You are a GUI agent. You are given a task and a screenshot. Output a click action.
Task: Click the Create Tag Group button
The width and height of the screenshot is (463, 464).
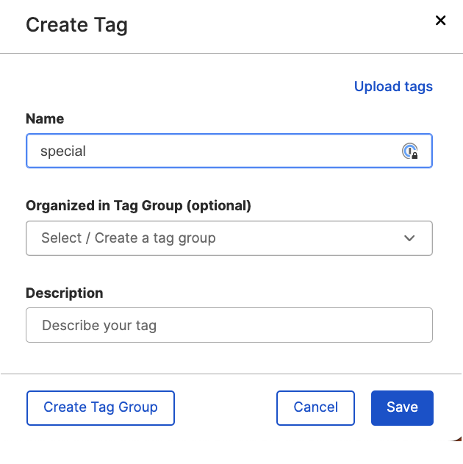tap(101, 407)
